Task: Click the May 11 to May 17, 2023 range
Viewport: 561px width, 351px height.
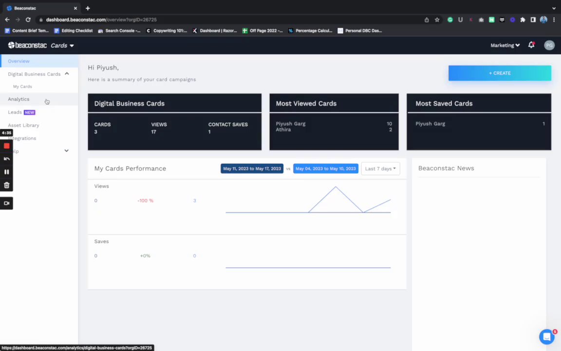Action: coord(252,168)
